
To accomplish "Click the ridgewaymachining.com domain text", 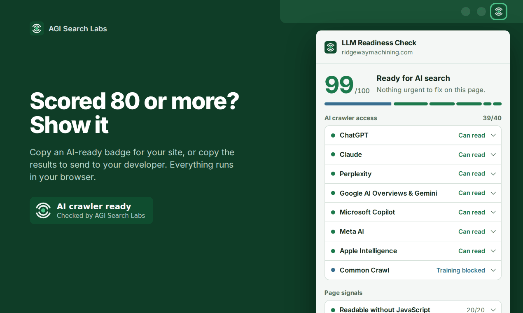I will click(377, 52).
